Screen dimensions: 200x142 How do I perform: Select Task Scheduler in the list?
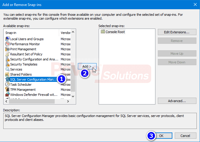click(21, 85)
